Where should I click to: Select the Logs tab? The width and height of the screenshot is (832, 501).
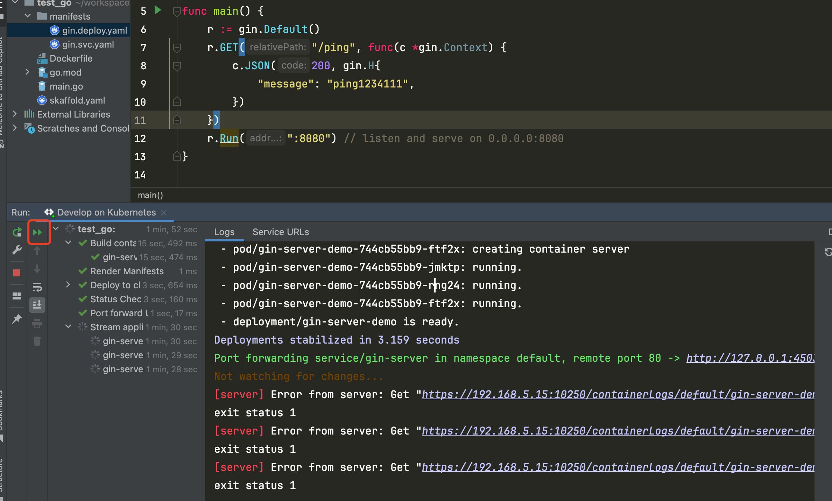click(224, 232)
